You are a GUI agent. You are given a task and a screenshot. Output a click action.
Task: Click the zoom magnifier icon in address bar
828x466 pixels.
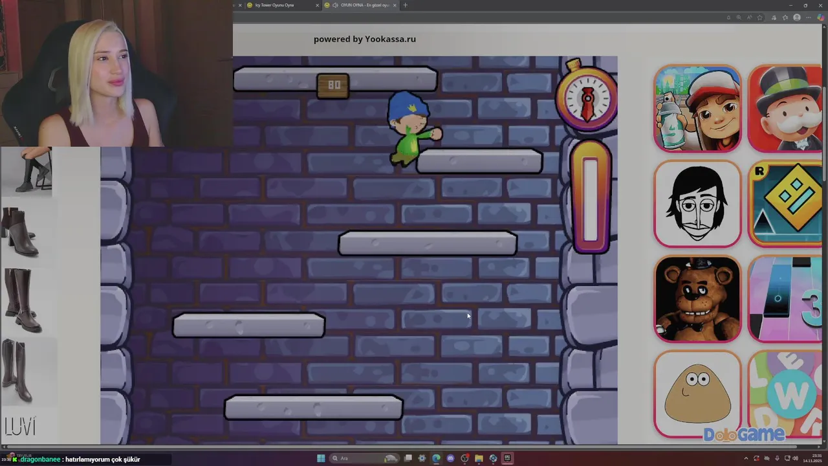click(739, 17)
